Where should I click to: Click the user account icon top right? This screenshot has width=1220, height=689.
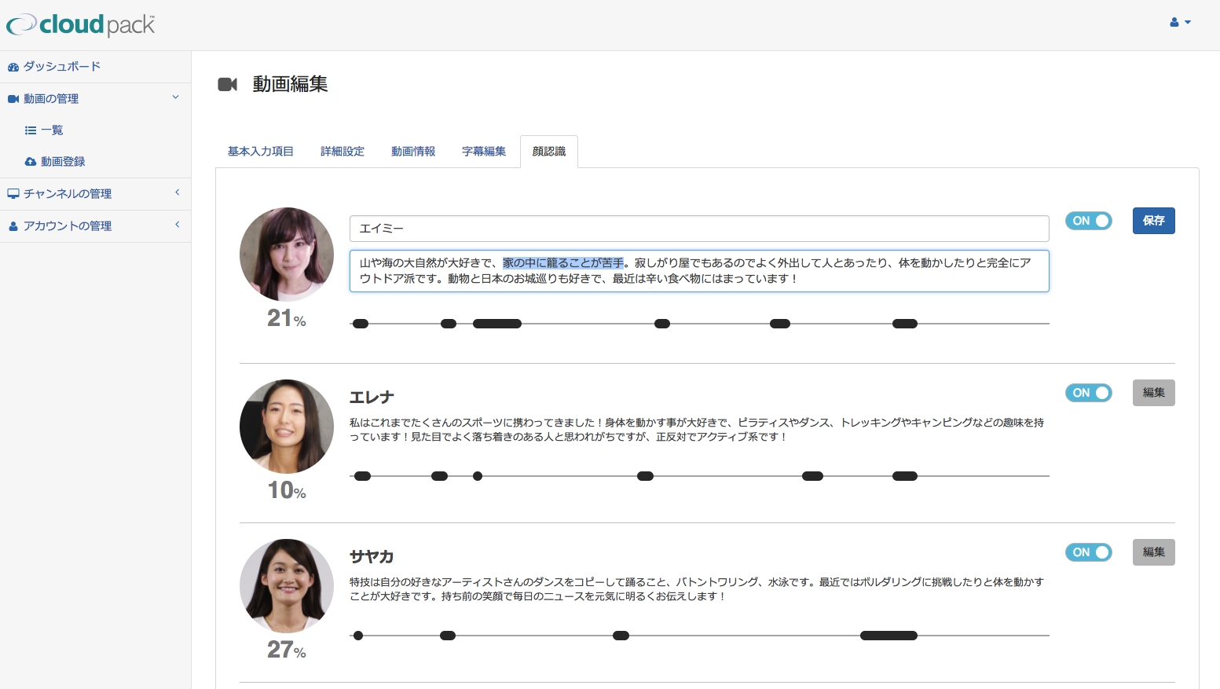point(1174,22)
